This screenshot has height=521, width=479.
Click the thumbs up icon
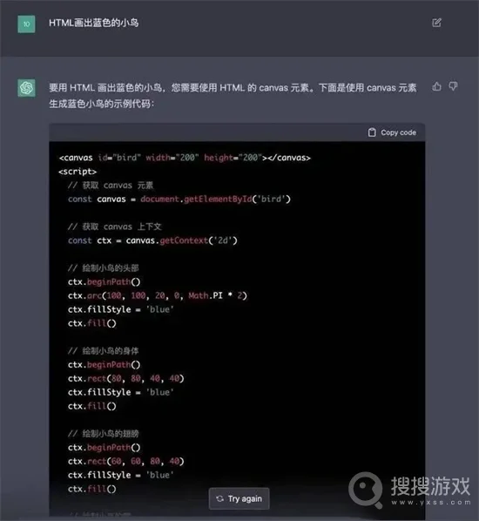437,86
